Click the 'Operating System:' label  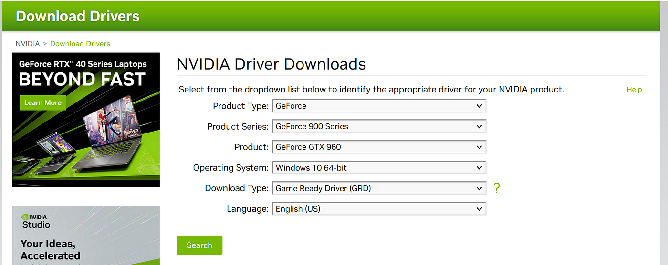[x=231, y=168]
